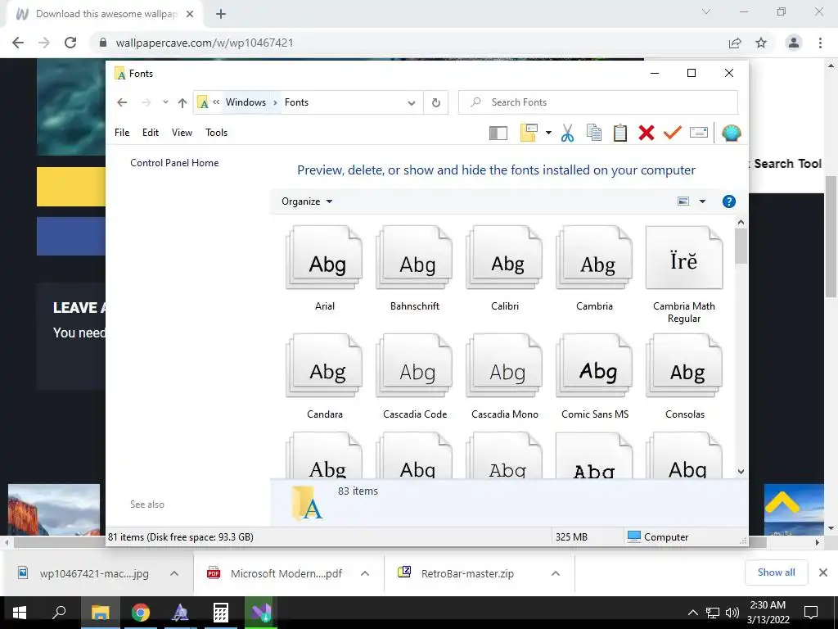
Task: Go up one folder level
Action: tap(182, 102)
